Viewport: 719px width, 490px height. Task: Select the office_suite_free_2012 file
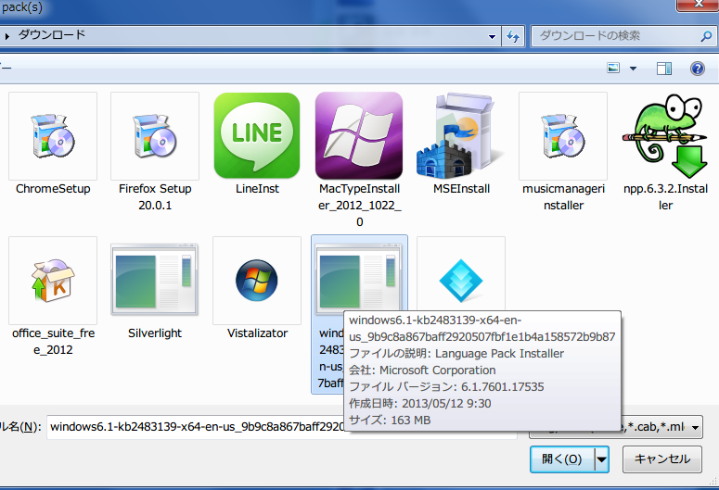[53, 281]
